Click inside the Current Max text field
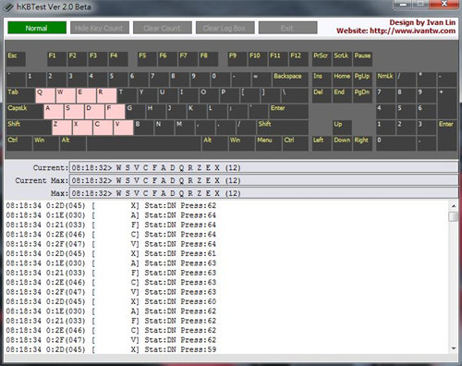The height and width of the screenshot is (366, 462). coord(263,180)
